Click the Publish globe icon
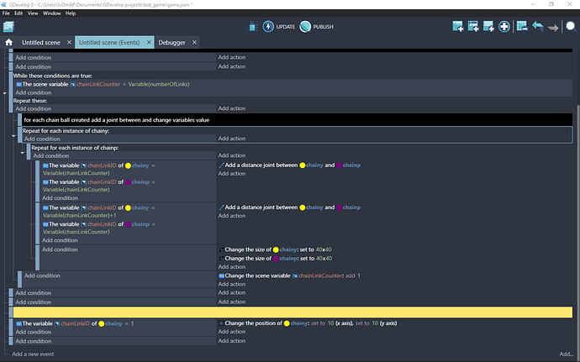This screenshot has height=362, width=580. (304, 27)
